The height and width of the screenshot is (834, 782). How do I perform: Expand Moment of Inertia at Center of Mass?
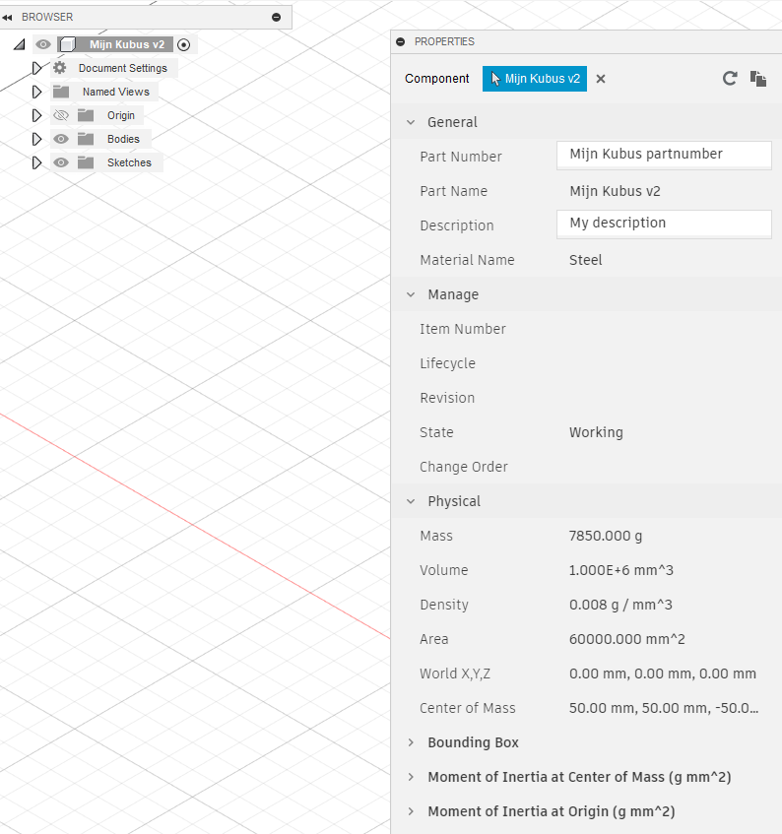(411, 777)
